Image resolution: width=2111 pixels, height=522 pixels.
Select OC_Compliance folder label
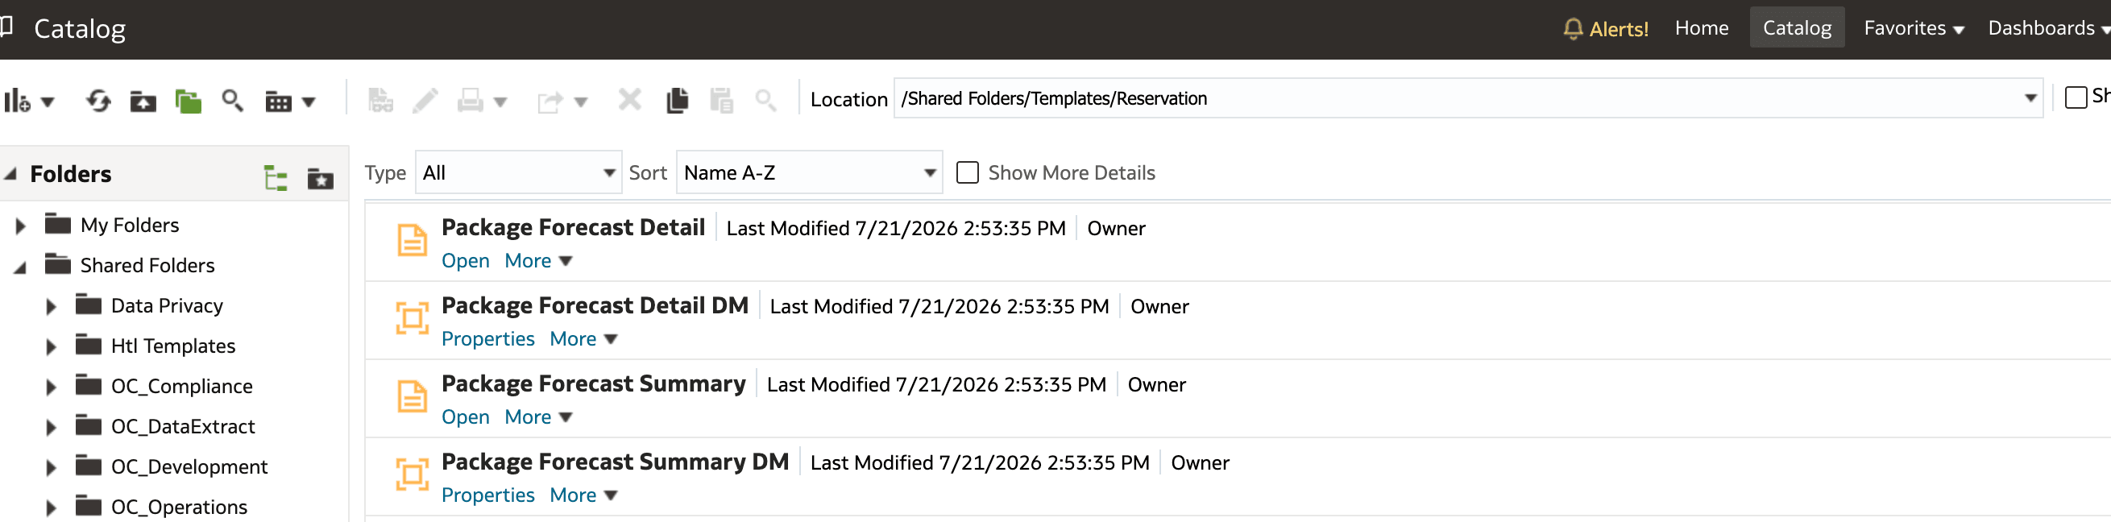click(182, 386)
